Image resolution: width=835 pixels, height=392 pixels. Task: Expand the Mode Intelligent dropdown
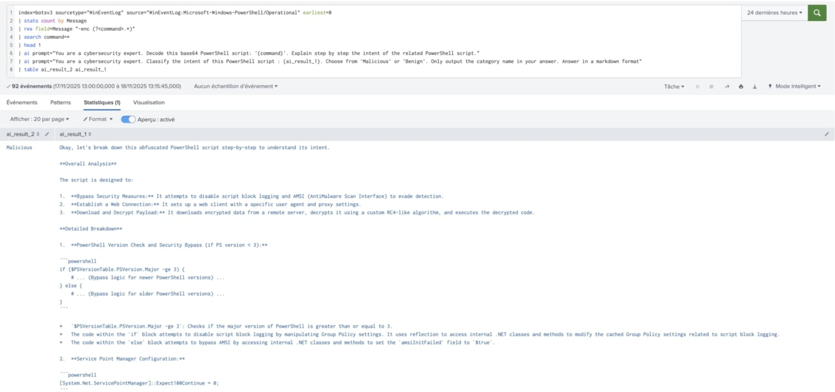797,86
